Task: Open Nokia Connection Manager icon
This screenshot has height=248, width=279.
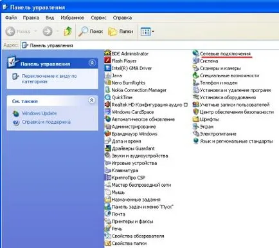Action: click(x=107, y=90)
